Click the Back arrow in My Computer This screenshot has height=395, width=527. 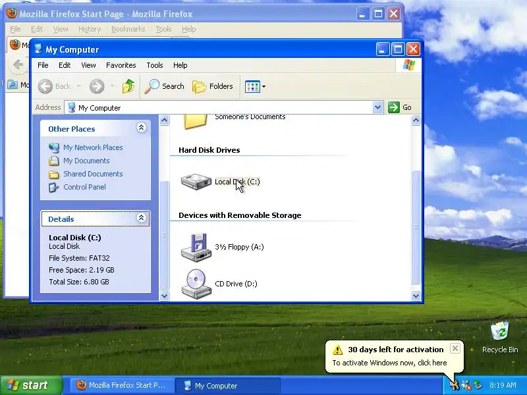(x=45, y=86)
